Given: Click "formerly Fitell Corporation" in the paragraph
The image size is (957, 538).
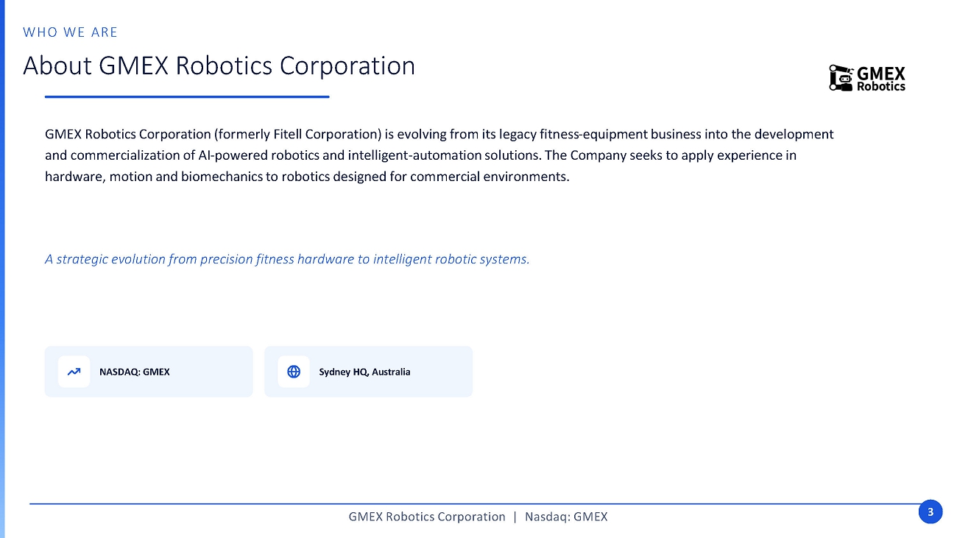Looking at the screenshot, I should [297, 134].
